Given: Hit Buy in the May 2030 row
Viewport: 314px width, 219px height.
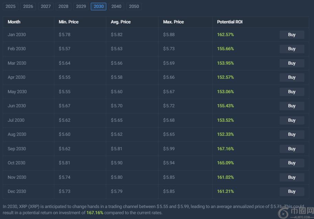Looking at the screenshot, I should pyautogui.click(x=292, y=92).
